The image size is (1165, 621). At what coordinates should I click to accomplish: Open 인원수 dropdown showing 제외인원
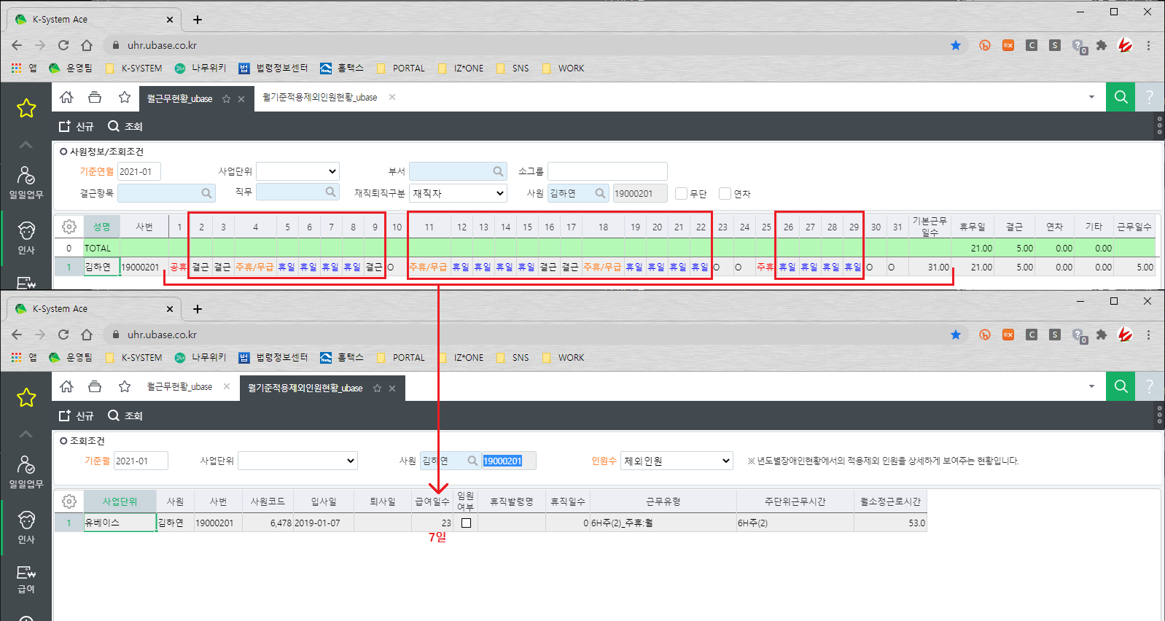(x=677, y=461)
